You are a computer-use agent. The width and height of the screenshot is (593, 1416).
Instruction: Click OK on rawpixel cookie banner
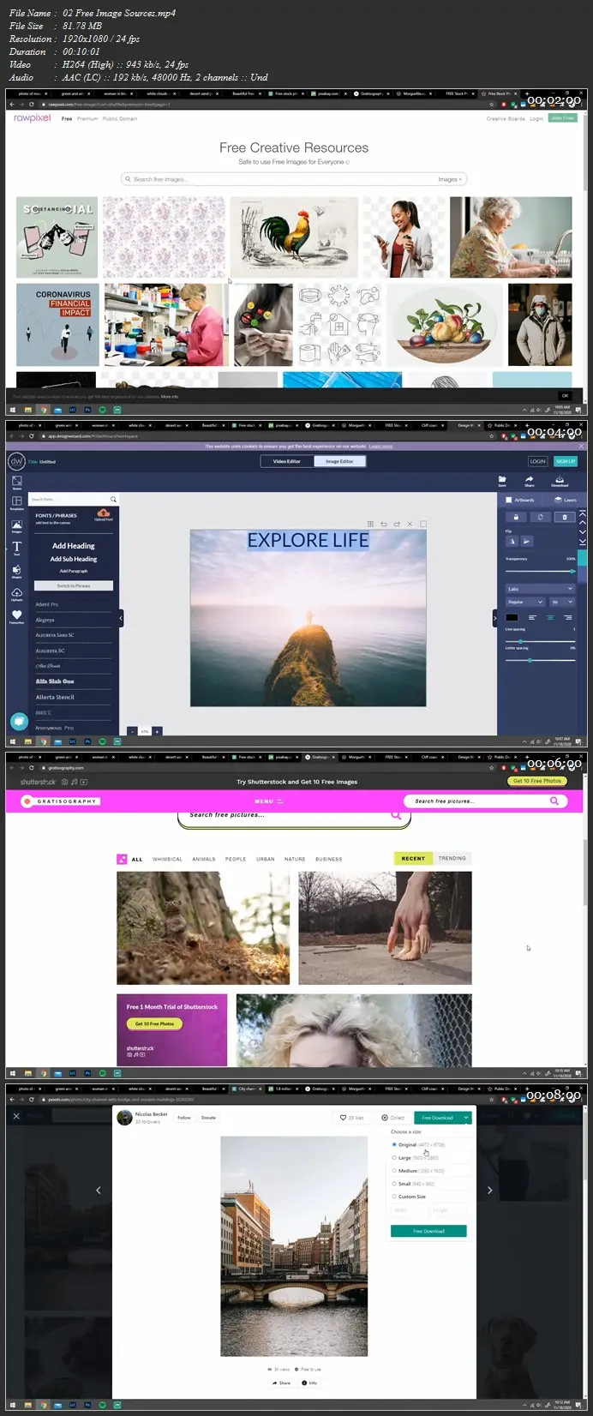point(565,396)
